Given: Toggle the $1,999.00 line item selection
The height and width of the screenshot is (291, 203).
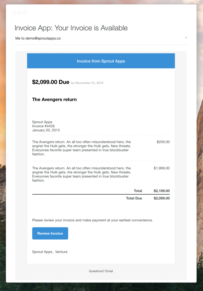Looking at the screenshot, I should tap(161, 168).
